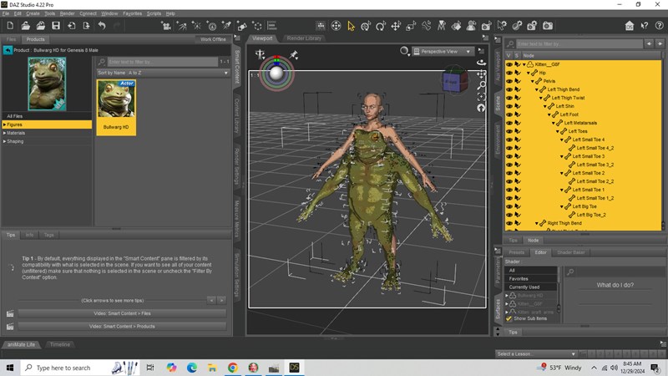Viewport: 668px width, 376px height.
Task: Toggle visibility eye for Left Toes row
Action: pos(509,131)
